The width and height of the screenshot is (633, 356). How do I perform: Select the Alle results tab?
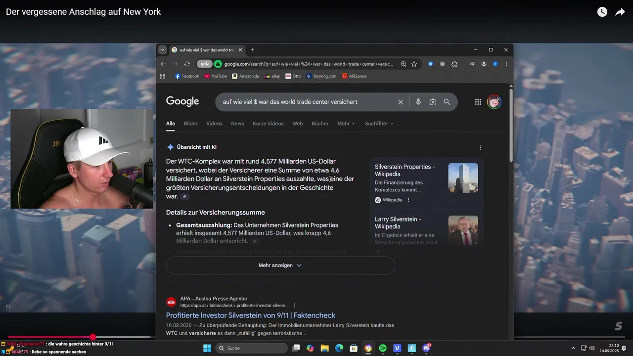[171, 124]
